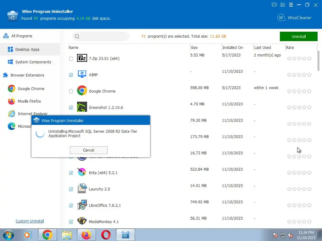Click the LibreOffice program icon

click(82, 205)
